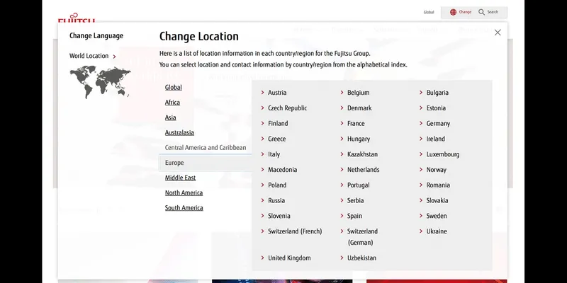This screenshot has width=567, height=283.
Task: Select Italy as location
Action: click(274, 154)
